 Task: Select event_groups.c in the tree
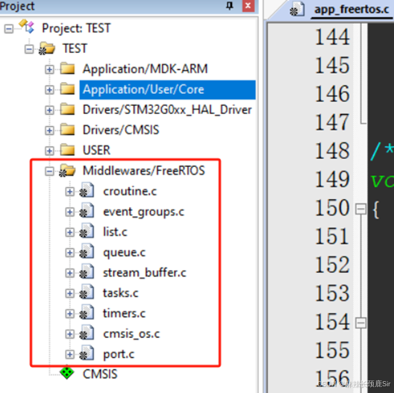coord(143,213)
